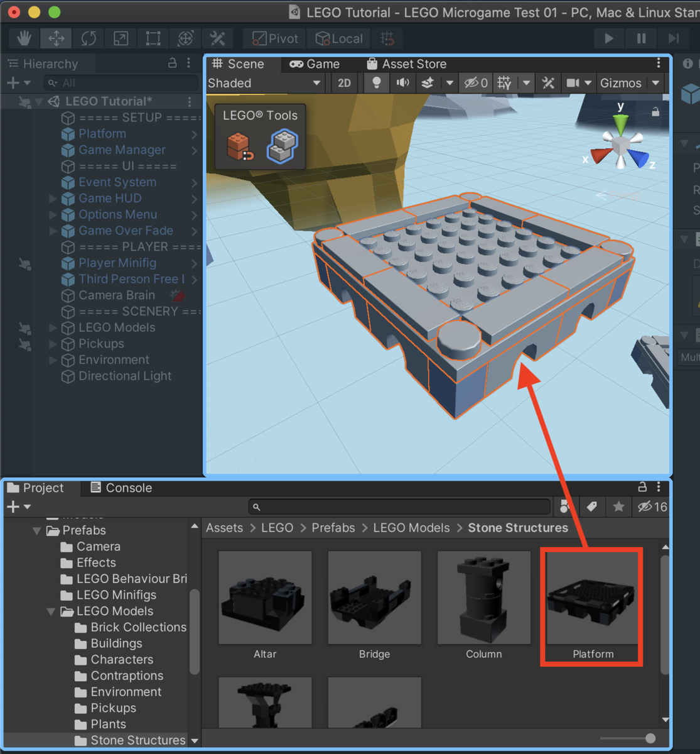Switch to the Asset Store tab

coord(407,64)
